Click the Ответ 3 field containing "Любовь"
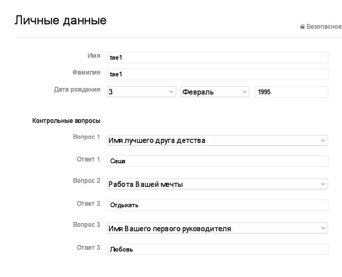This screenshot has width=342, height=277. pyautogui.click(x=218, y=249)
